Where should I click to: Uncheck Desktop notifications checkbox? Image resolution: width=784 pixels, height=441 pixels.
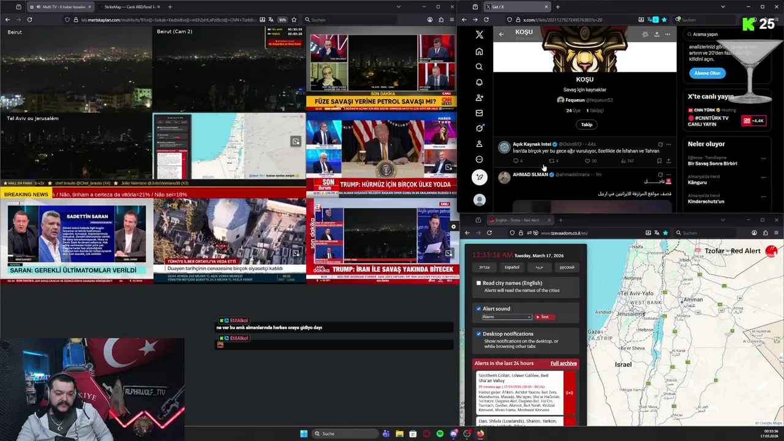coord(478,334)
